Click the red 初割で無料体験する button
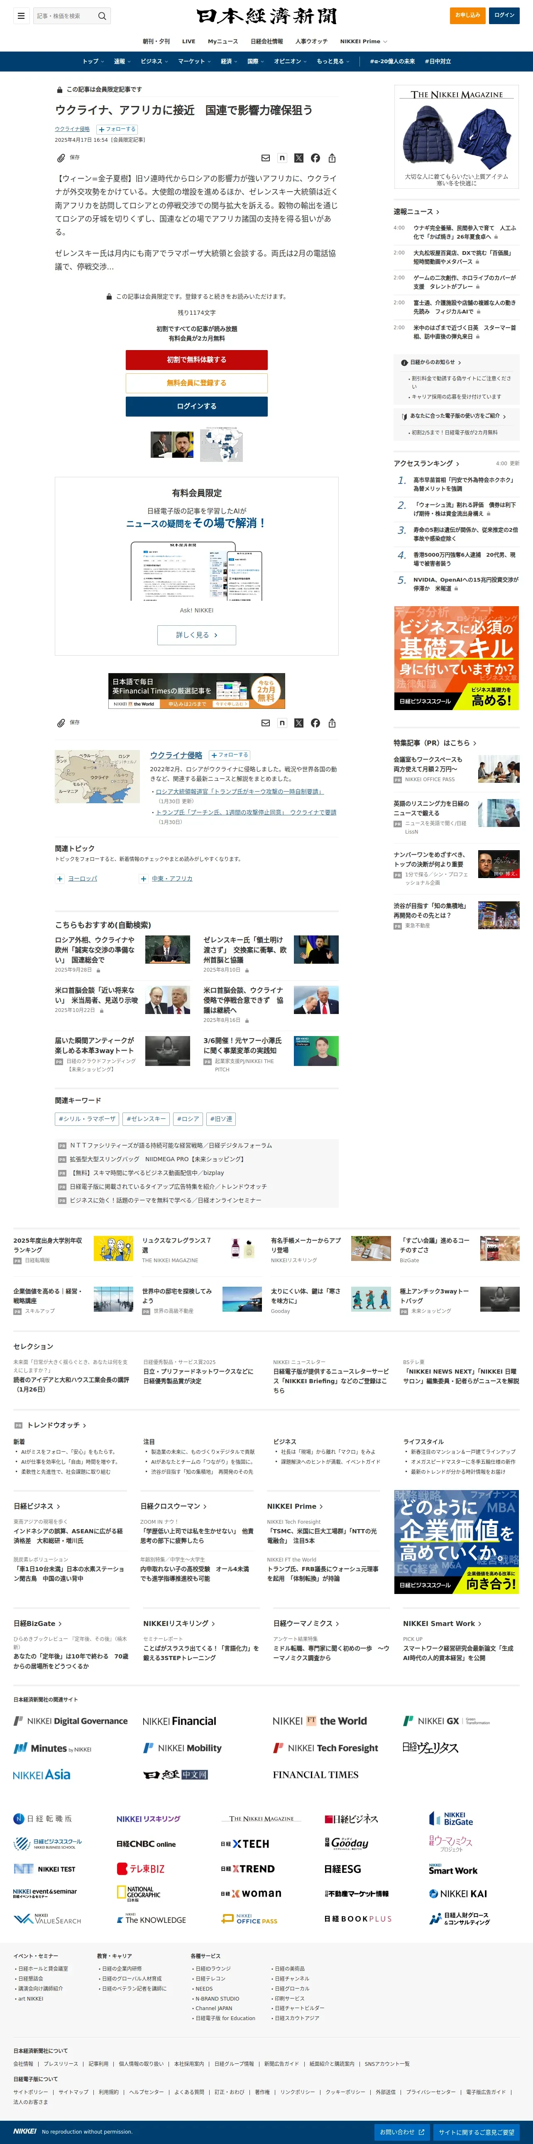 click(x=196, y=360)
